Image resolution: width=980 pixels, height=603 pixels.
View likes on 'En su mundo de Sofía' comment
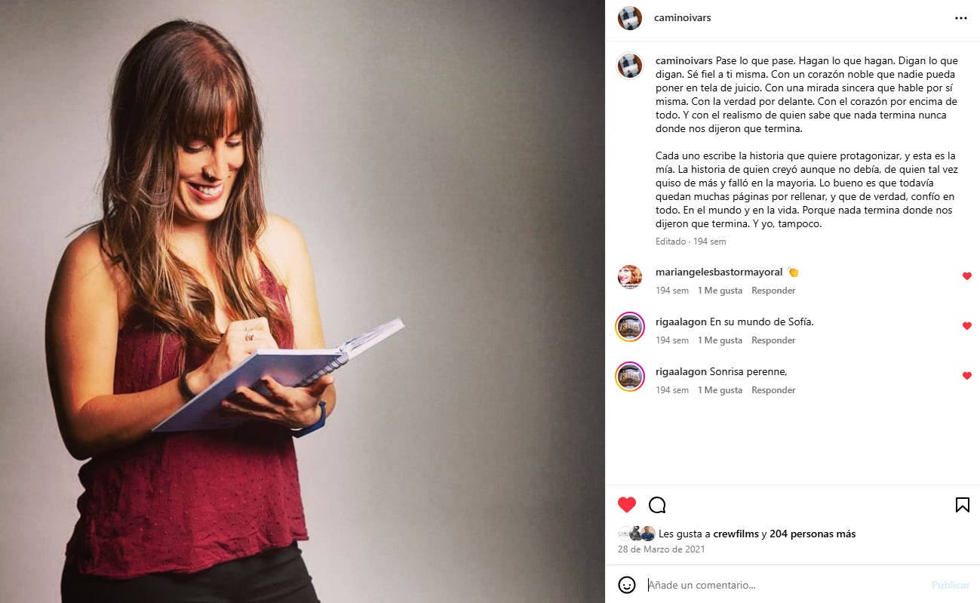tap(720, 340)
